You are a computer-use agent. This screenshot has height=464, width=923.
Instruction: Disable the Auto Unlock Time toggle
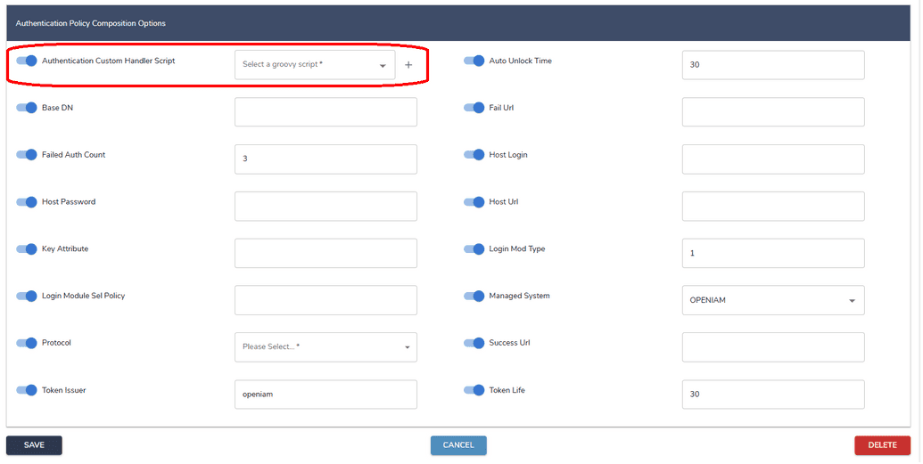[x=474, y=61]
